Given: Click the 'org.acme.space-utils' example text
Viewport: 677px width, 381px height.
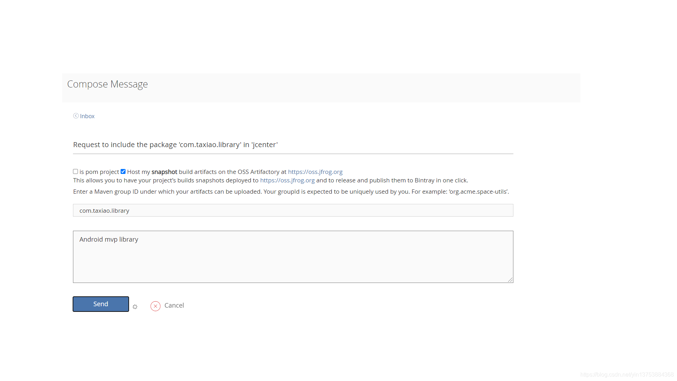Looking at the screenshot, I should [478, 192].
